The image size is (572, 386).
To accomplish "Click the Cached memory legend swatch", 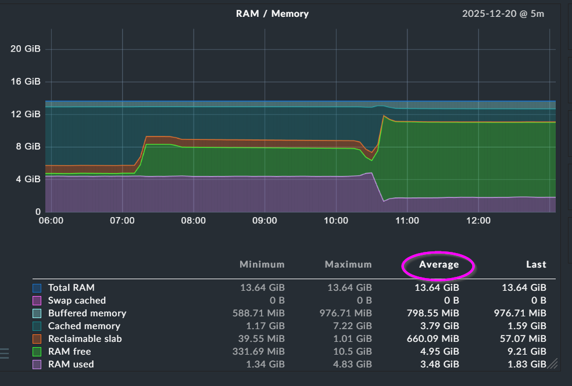I will click(x=37, y=326).
